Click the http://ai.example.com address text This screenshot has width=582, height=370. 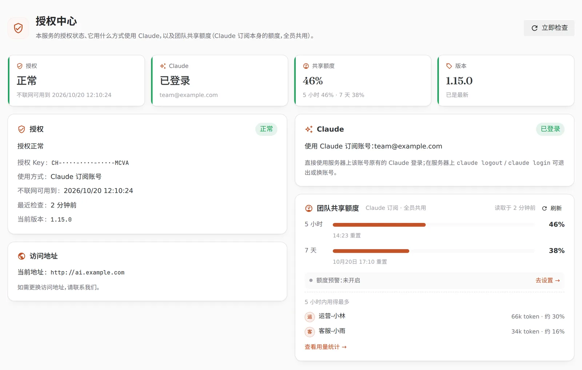87,272
